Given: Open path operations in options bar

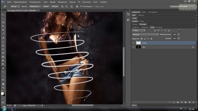Looking at the screenshot, I should (x=62, y=6).
